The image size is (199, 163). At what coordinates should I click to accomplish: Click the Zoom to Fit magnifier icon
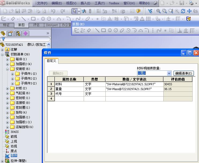[x=159, y=11]
